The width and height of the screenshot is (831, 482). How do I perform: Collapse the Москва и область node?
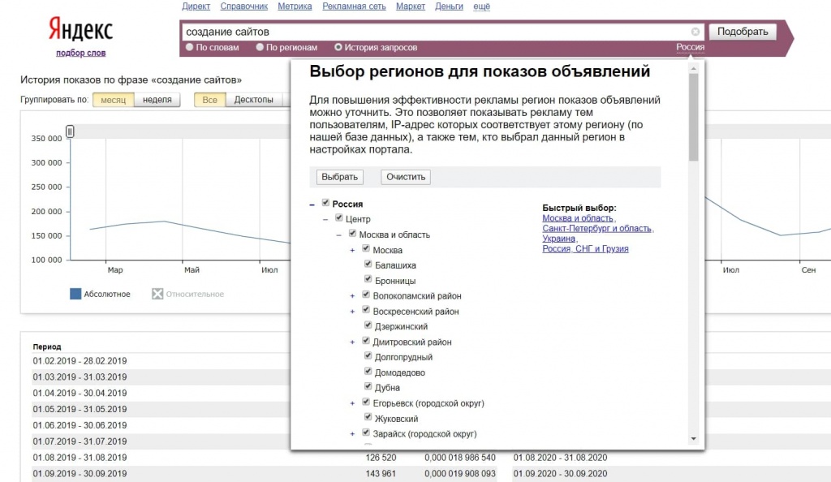[x=339, y=235]
